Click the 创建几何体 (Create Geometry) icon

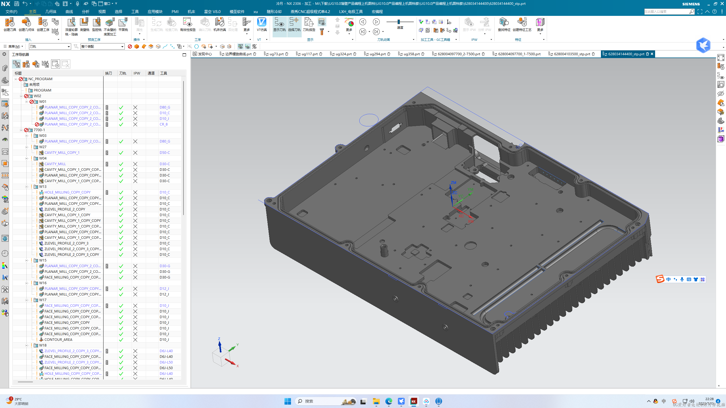tap(26, 24)
